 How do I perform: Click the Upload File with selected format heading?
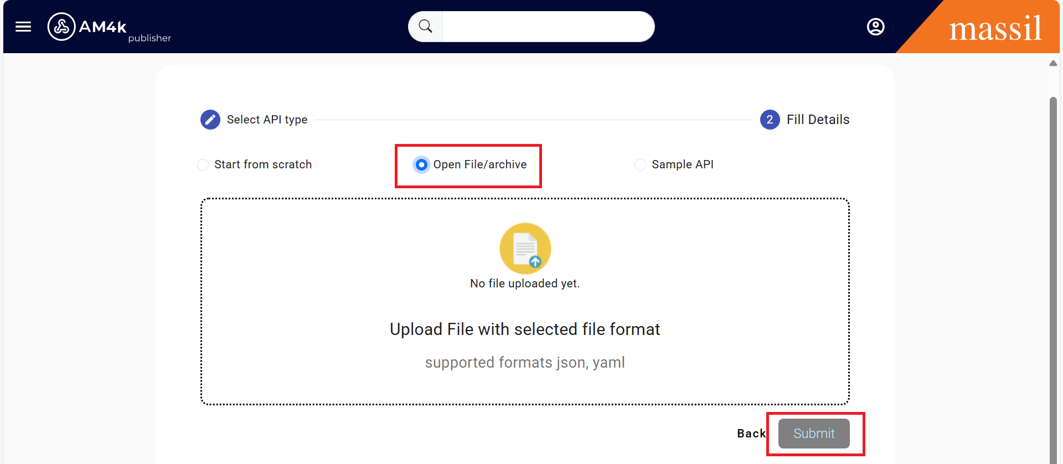(x=525, y=329)
